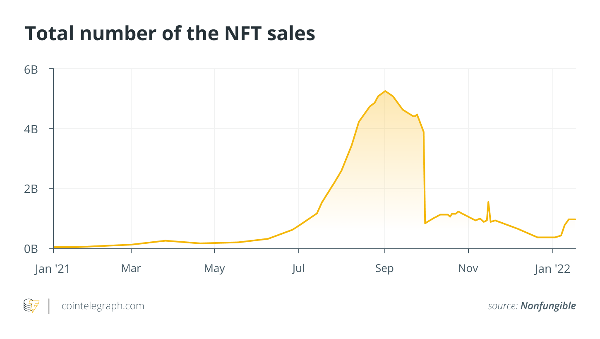
Task: Select the Jul x-axis label
Action: [x=298, y=269]
